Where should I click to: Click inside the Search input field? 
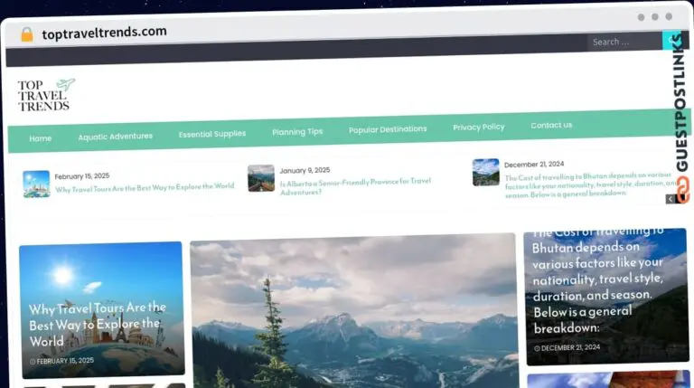point(624,43)
